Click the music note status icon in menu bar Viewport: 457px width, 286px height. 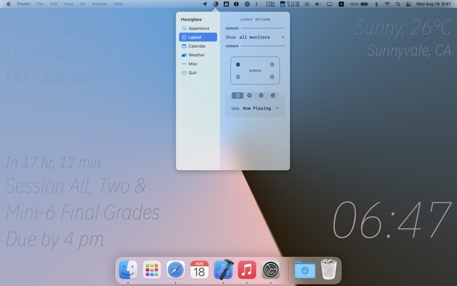pos(257,4)
